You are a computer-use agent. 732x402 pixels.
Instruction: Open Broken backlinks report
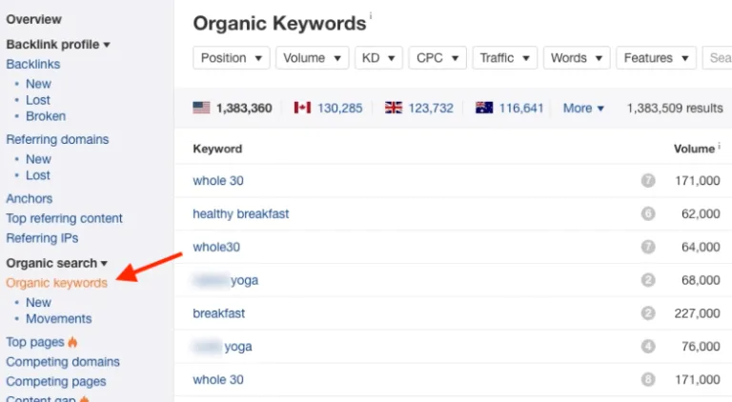pos(46,116)
